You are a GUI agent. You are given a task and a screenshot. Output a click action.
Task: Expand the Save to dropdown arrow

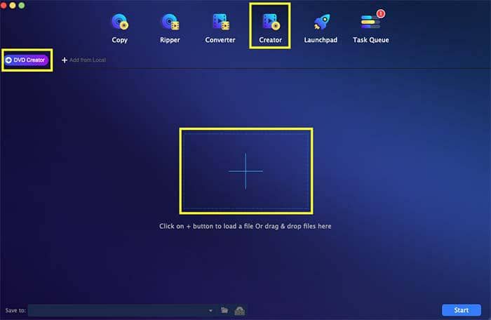point(210,311)
